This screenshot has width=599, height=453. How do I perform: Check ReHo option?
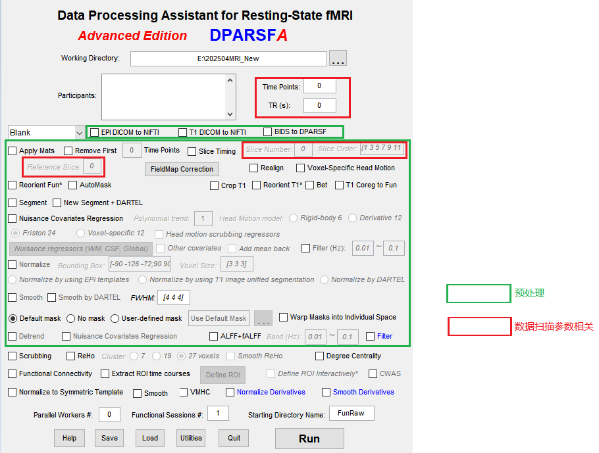tap(70, 356)
